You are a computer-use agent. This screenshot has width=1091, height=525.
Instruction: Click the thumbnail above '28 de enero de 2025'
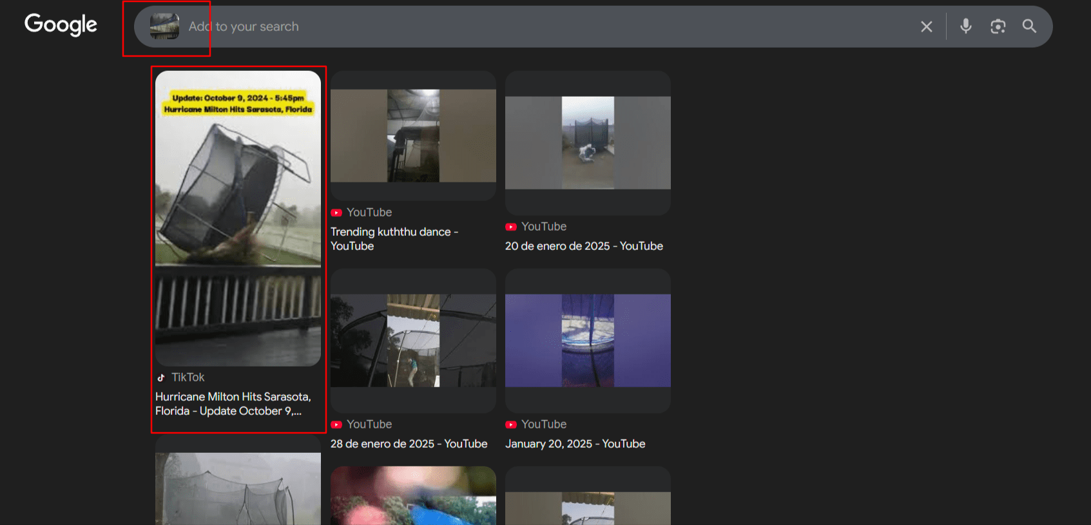click(413, 341)
